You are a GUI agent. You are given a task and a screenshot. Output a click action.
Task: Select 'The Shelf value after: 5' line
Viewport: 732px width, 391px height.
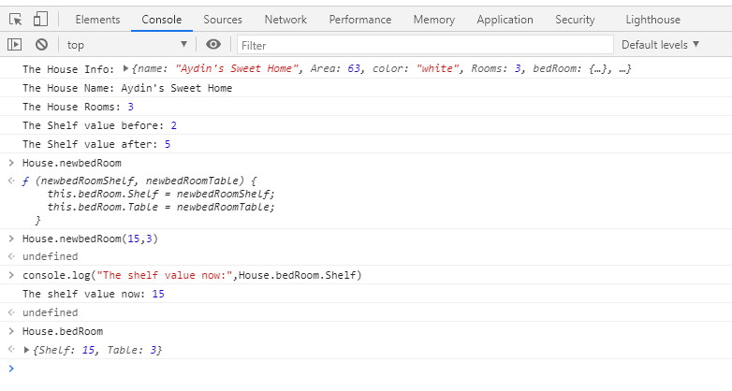tap(96, 144)
